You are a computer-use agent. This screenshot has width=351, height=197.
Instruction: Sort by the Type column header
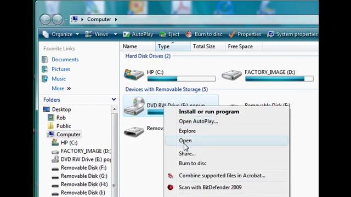pyautogui.click(x=173, y=47)
